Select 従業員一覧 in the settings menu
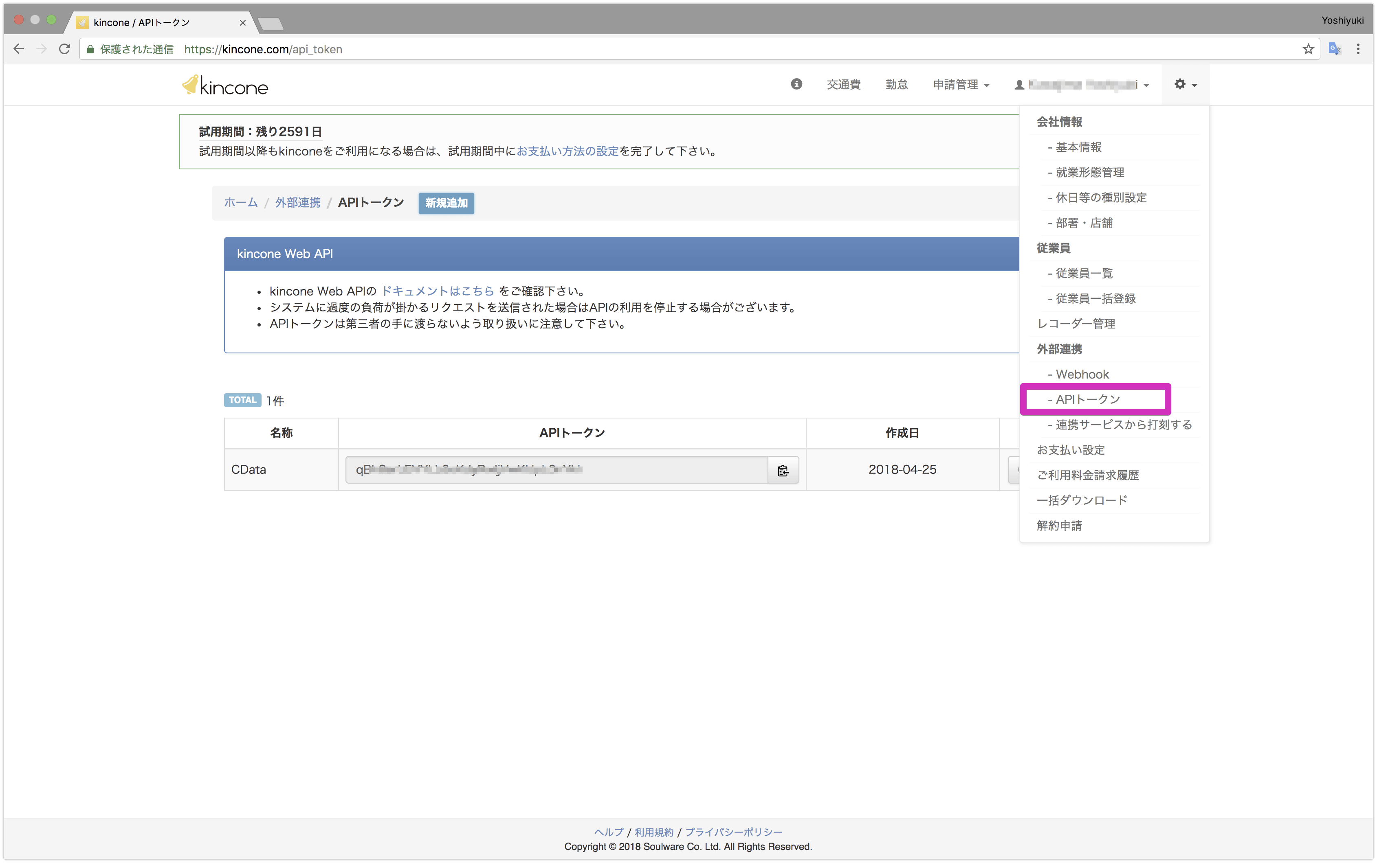The width and height of the screenshot is (1377, 863). 1083,274
